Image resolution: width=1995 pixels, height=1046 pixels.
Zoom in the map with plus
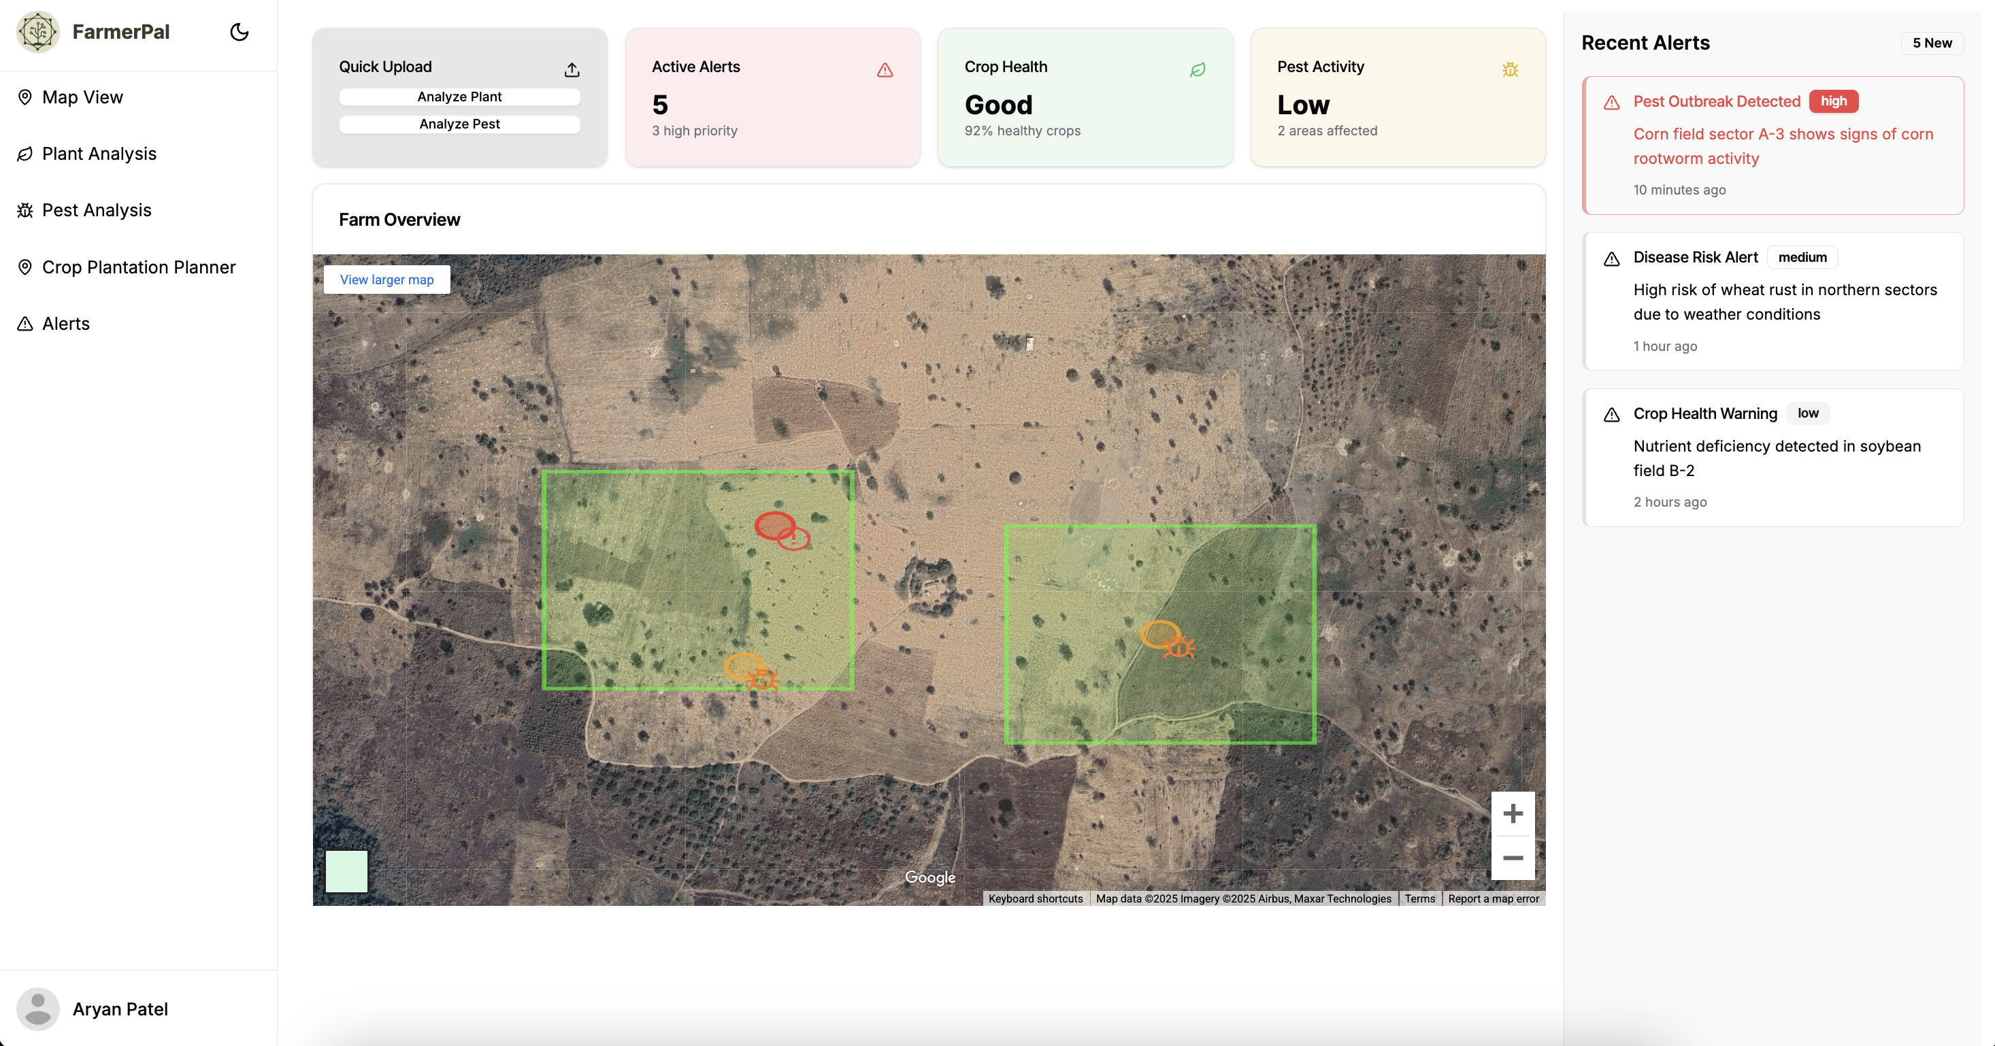[x=1513, y=813]
